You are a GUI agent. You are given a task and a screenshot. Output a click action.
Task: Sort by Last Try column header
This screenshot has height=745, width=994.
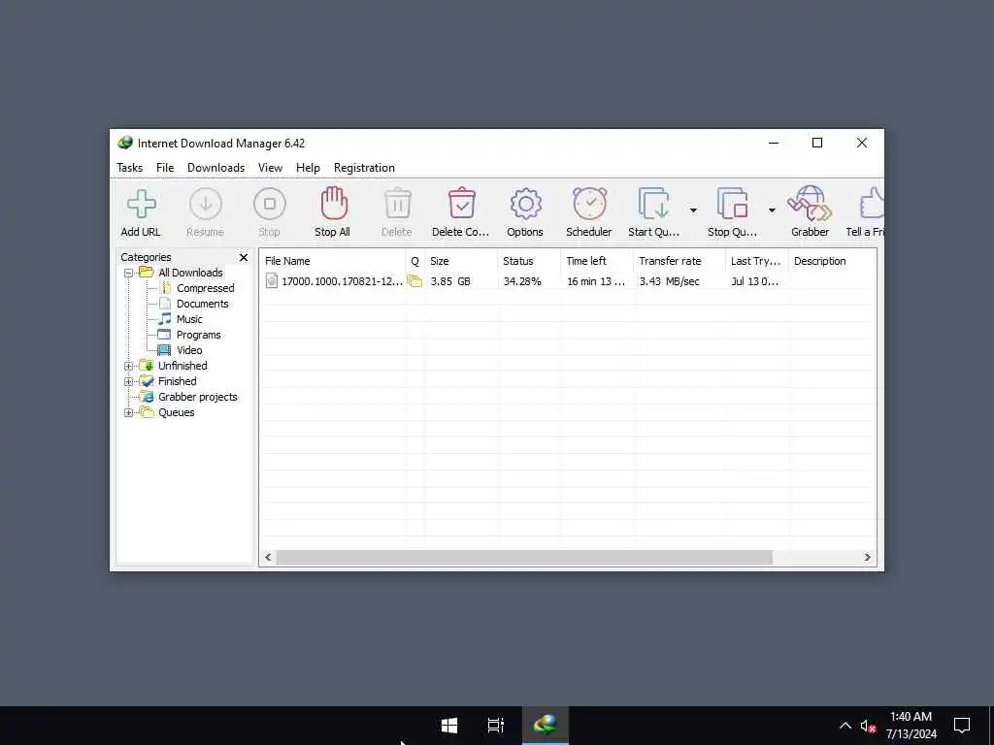pos(757,261)
